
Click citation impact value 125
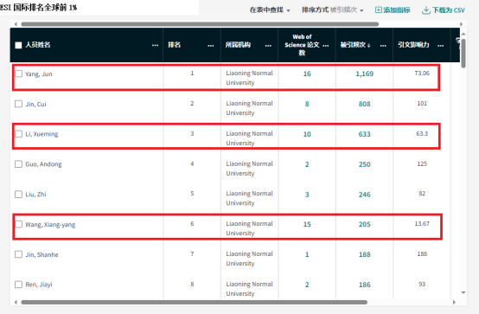[x=422, y=163]
